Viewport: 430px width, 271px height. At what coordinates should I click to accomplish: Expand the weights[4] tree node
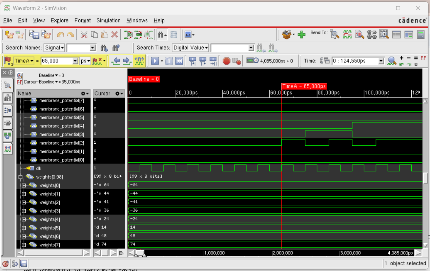click(24, 219)
